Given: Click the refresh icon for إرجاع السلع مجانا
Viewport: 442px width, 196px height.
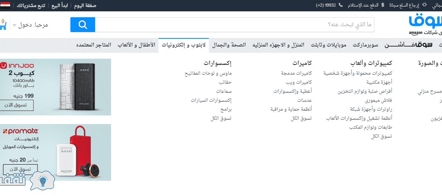Looking at the screenshot, I should [425, 5].
